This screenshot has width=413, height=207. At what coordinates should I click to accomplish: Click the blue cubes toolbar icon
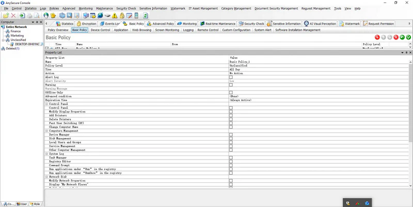[x=62, y=15]
